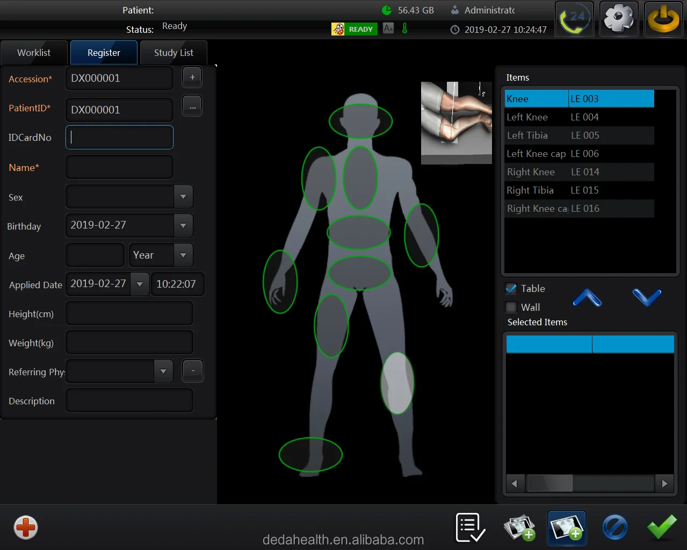Image resolution: width=687 pixels, height=550 pixels.
Task: Click the checklist document icon in bottom toolbar
Action: coord(470,527)
